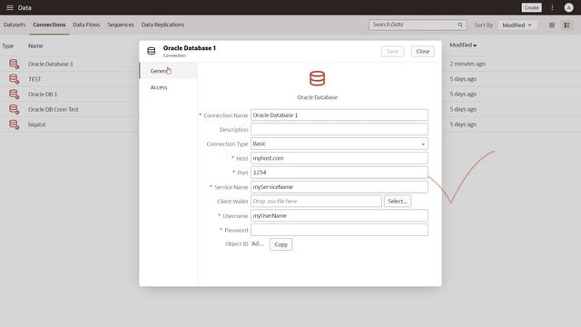Screen dimensions: 581x327
Task: Select the Oracle Database 1 row name
Action: [51, 64]
